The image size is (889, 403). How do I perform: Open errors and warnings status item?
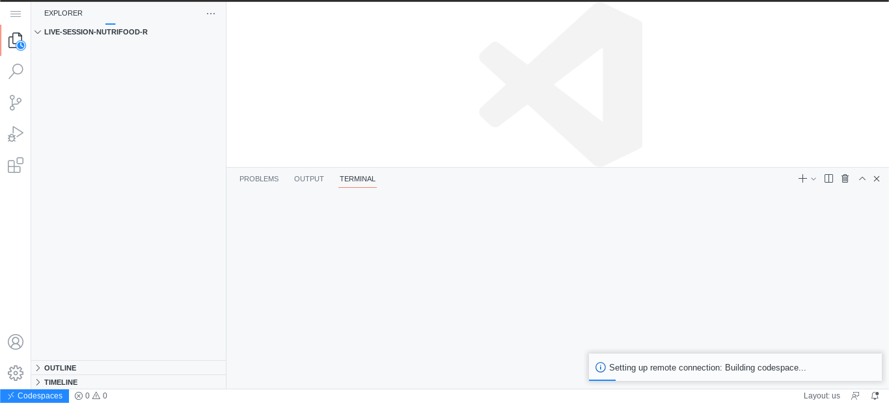pos(90,396)
